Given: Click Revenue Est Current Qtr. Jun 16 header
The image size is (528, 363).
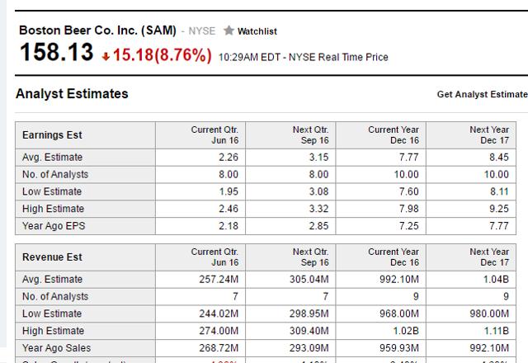Looking at the screenshot, I should click(x=200, y=257).
